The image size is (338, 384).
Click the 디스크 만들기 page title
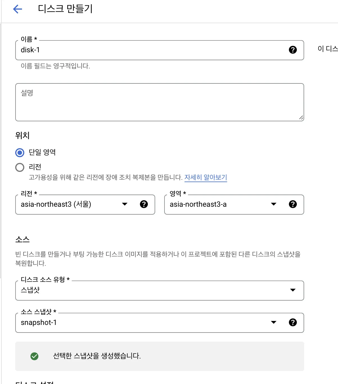(x=65, y=9)
